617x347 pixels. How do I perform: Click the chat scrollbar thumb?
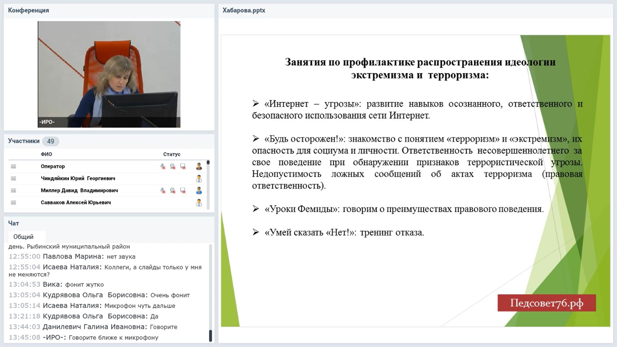pos(210,336)
